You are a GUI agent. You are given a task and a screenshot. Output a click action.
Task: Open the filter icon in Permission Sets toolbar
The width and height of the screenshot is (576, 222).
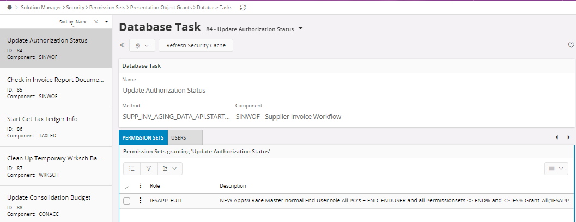click(148, 169)
